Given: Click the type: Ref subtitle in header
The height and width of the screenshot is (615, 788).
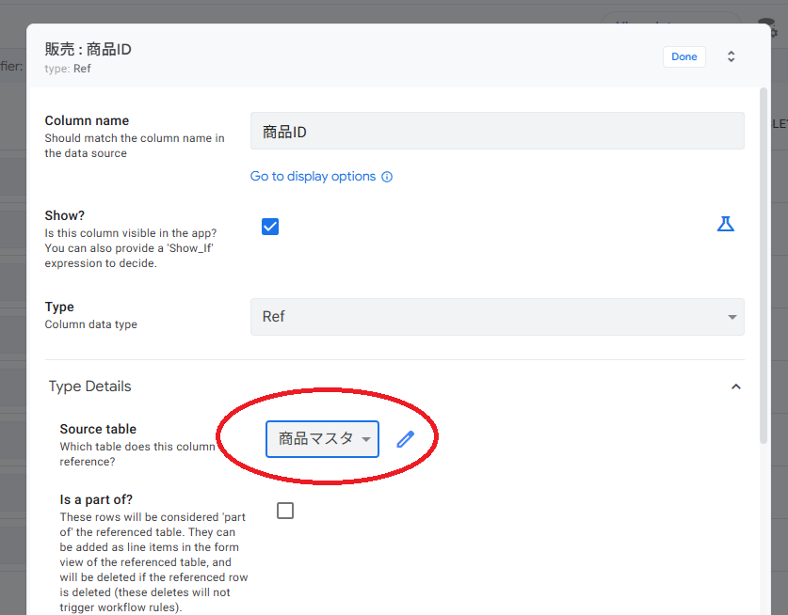Looking at the screenshot, I should 68,69.
